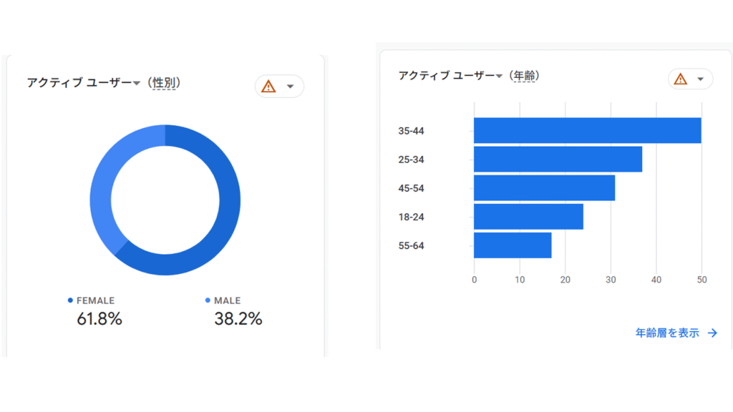Click warning triangle icon on gender card

[268, 87]
